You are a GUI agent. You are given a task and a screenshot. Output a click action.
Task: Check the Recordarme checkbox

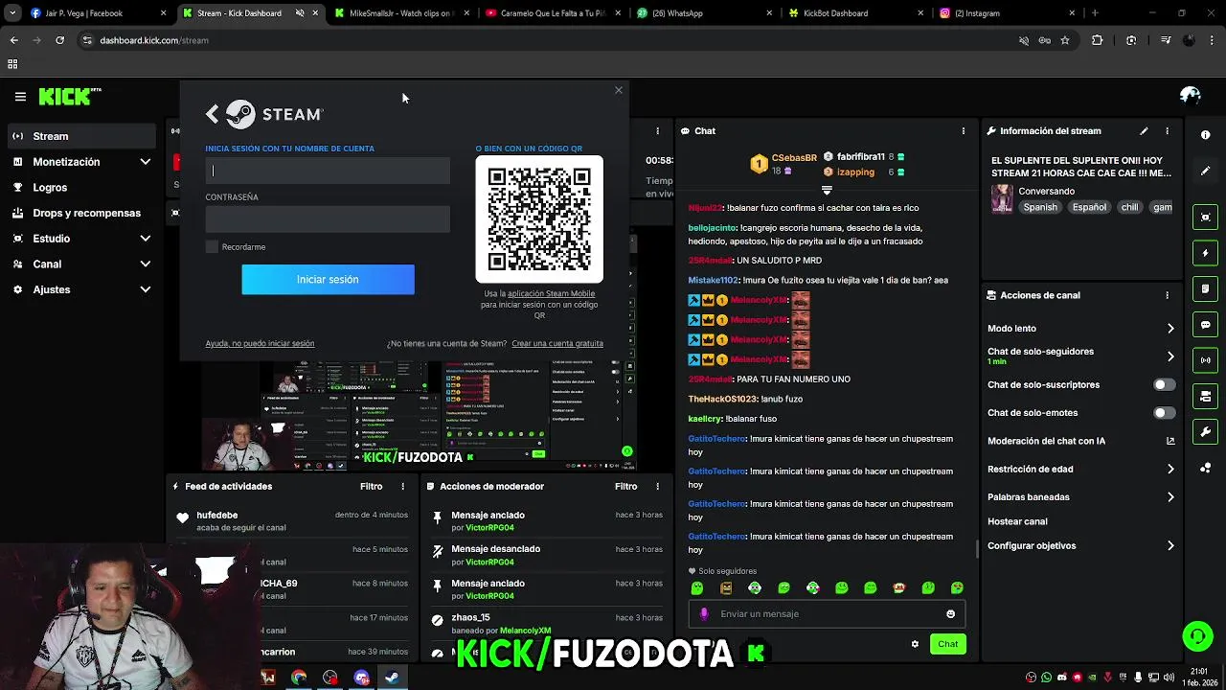[212, 247]
